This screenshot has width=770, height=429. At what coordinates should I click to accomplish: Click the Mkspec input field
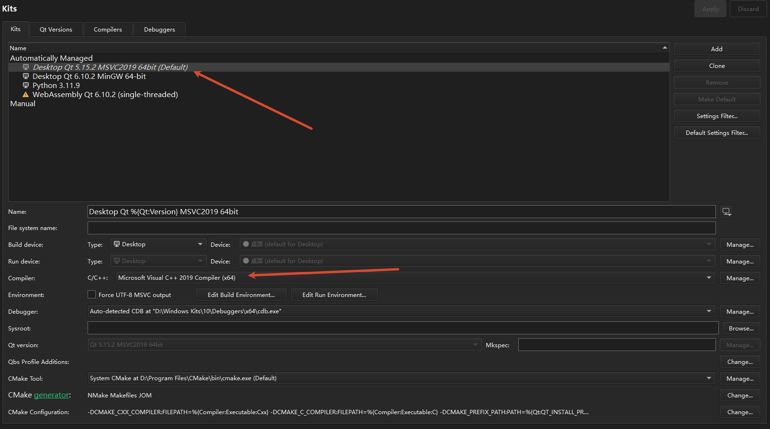click(x=617, y=345)
